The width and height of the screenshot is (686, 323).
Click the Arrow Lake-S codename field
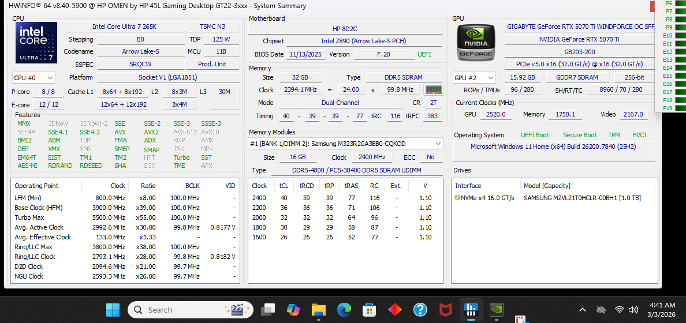pos(140,51)
